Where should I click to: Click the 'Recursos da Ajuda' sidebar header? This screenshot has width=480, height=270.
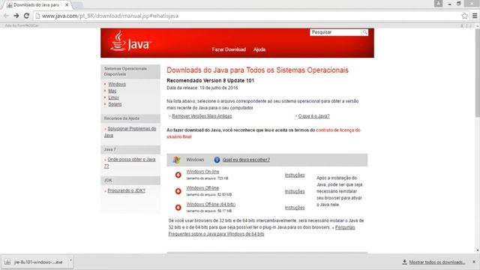point(130,118)
